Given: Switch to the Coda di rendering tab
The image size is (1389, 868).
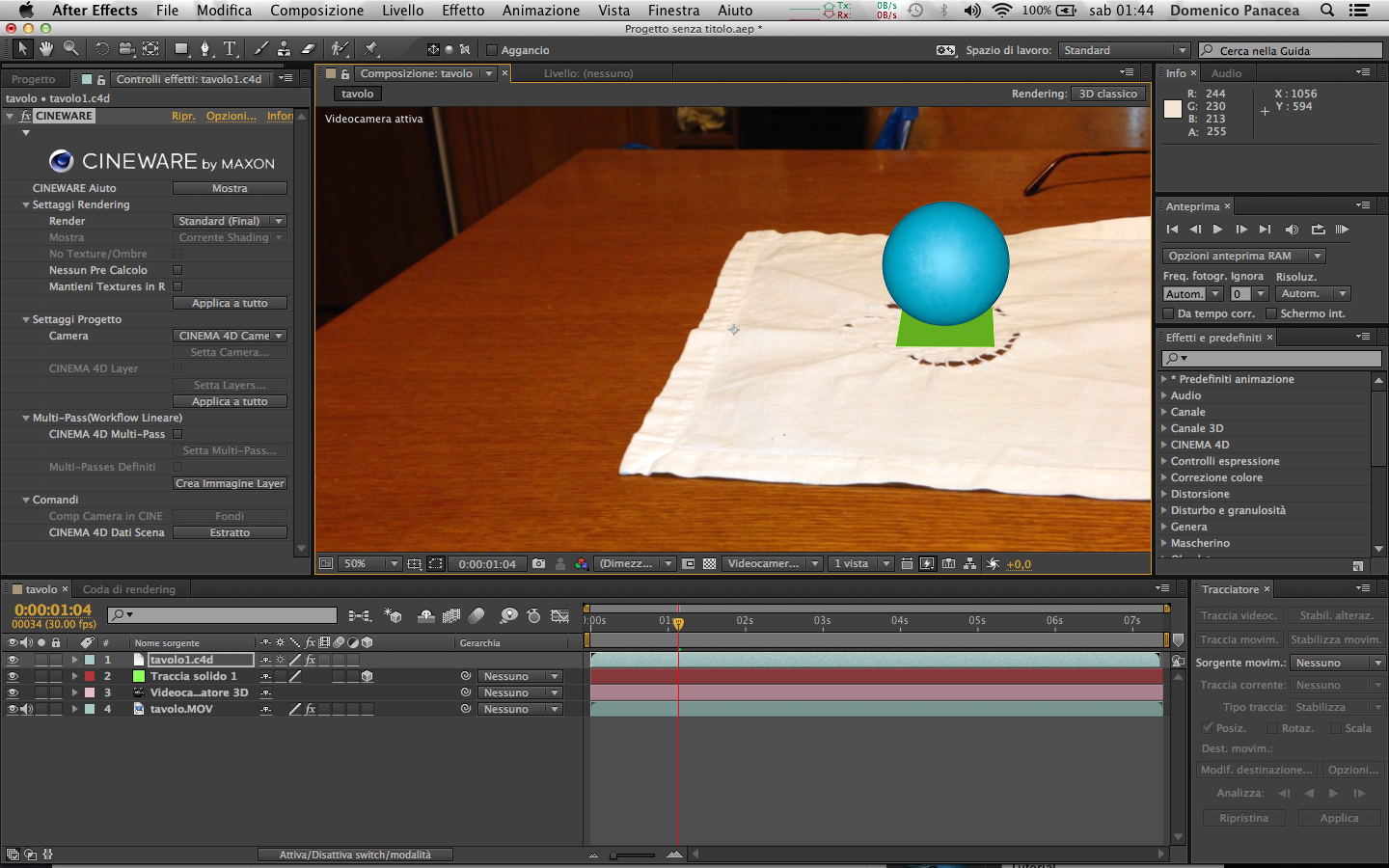Looking at the screenshot, I should (128, 589).
